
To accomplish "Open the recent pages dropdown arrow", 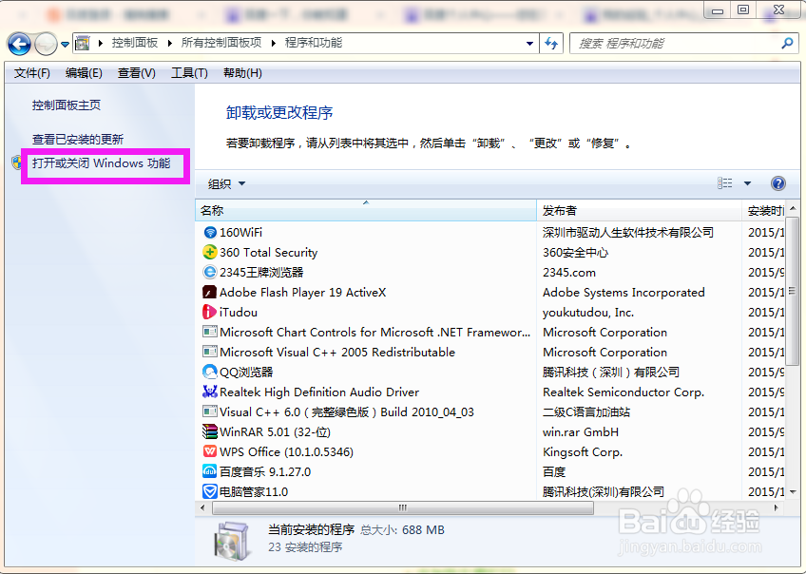I will point(66,45).
